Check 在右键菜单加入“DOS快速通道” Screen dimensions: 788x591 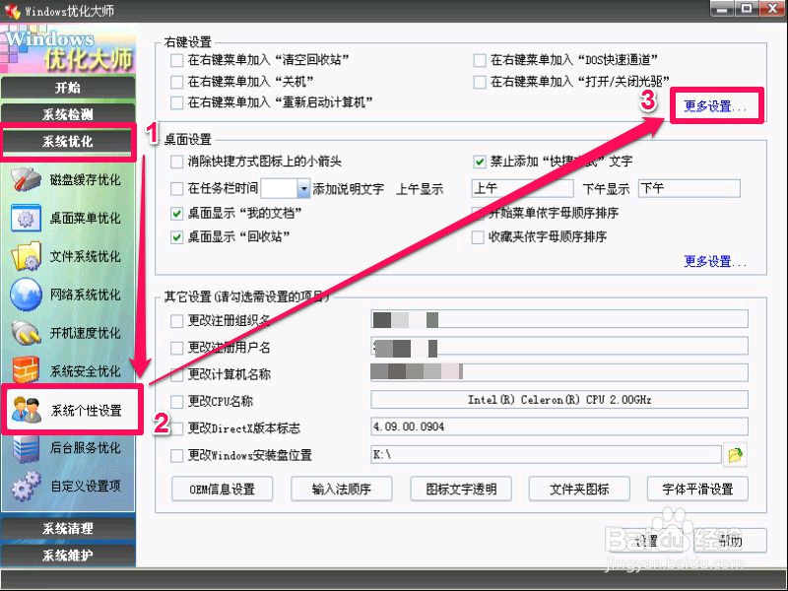tap(480, 60)
